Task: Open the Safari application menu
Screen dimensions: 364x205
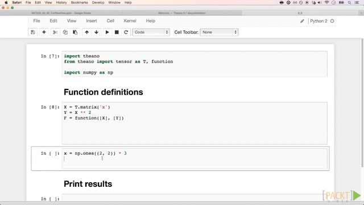Action: point(17,2)
